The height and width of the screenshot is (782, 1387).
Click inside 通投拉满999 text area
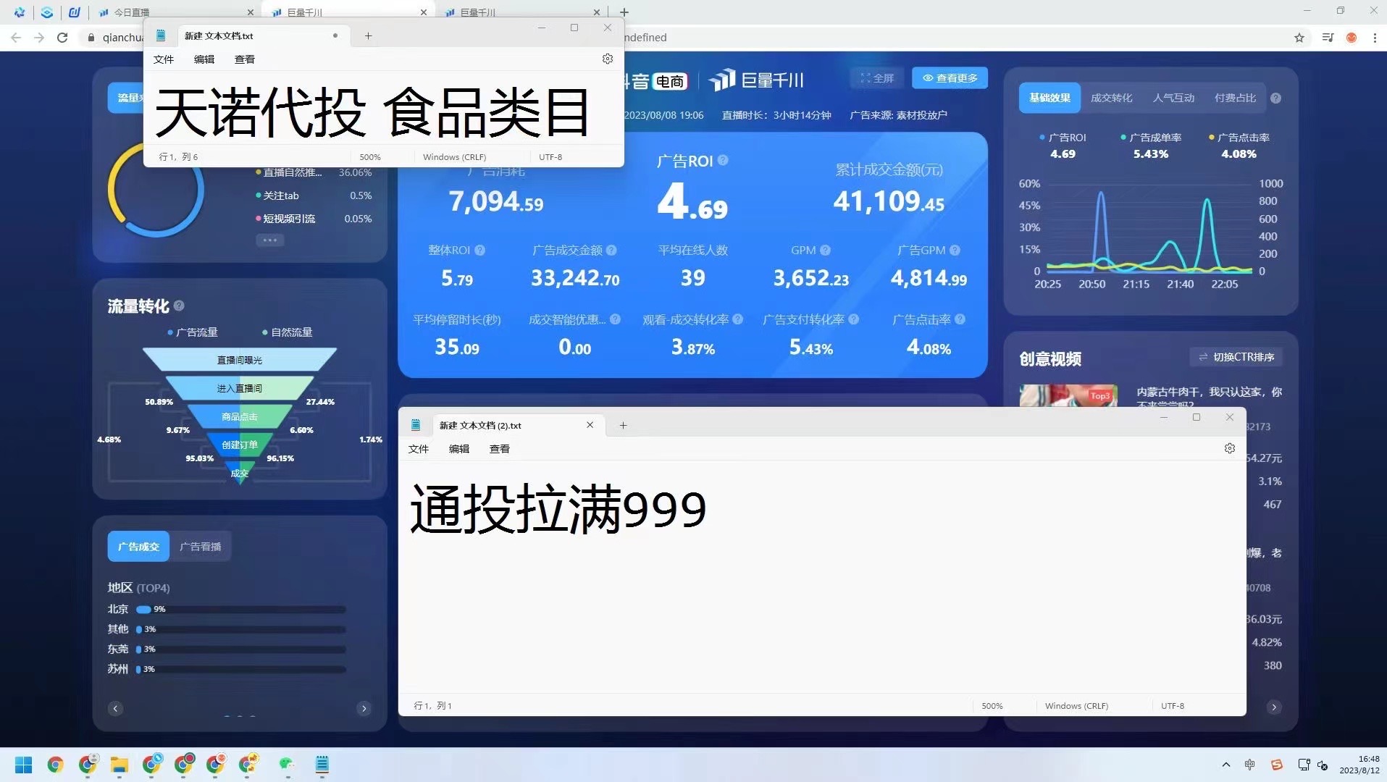coord(822,576)
